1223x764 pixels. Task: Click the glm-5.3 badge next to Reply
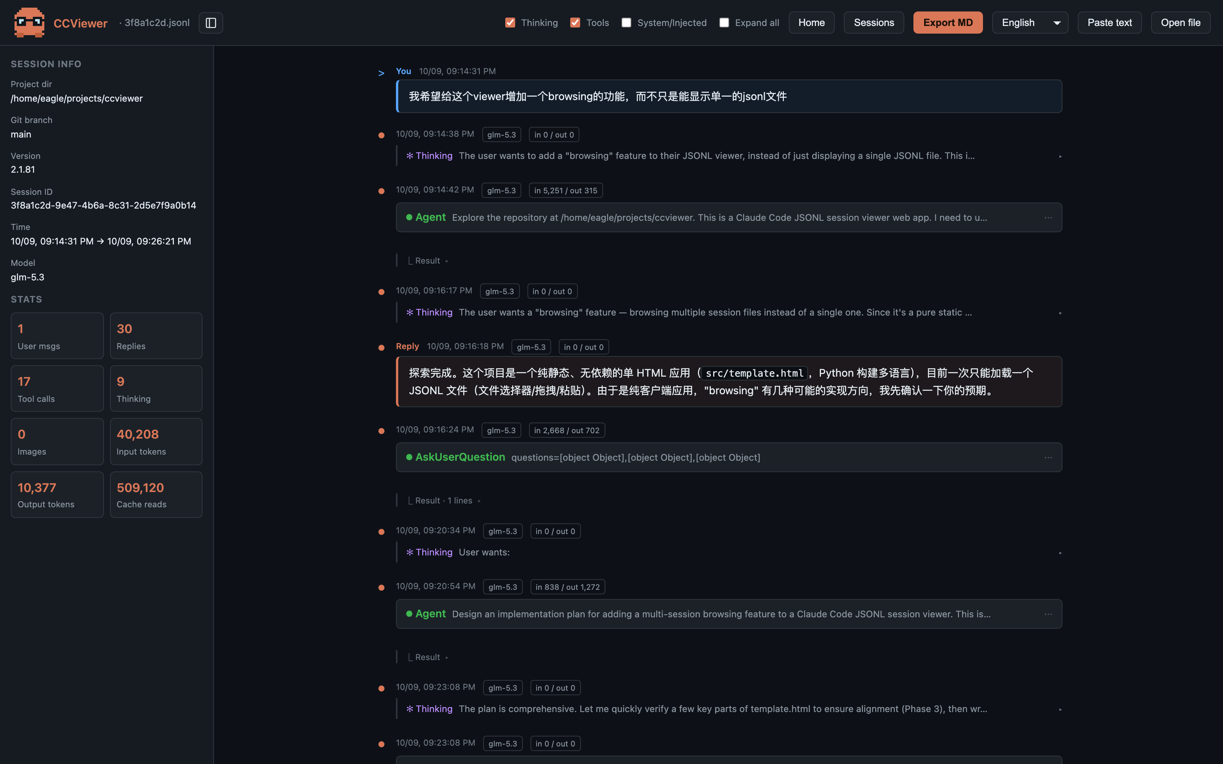click(531, 347)
